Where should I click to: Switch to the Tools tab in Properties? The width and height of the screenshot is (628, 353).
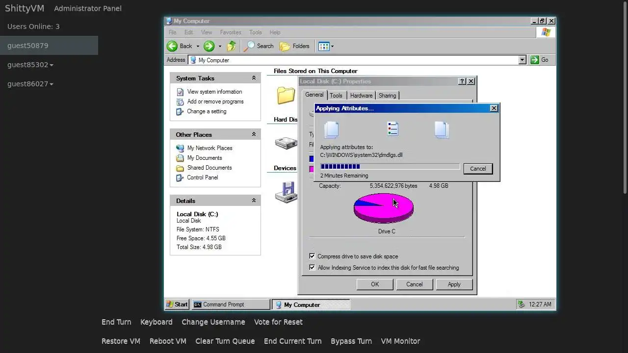click(x=336, y=96)
